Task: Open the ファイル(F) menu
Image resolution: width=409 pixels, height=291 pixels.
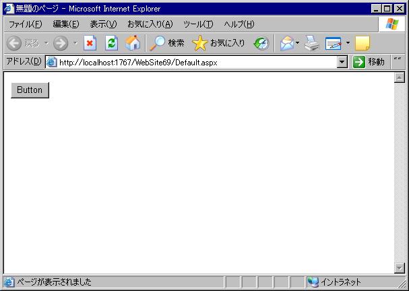Action: click(x=26, y=24)
